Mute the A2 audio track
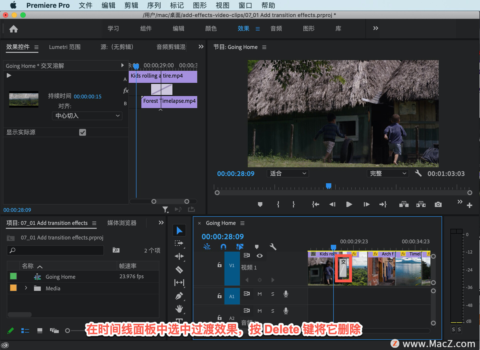This screenshot has height=350, width=480. coord(259,311)
